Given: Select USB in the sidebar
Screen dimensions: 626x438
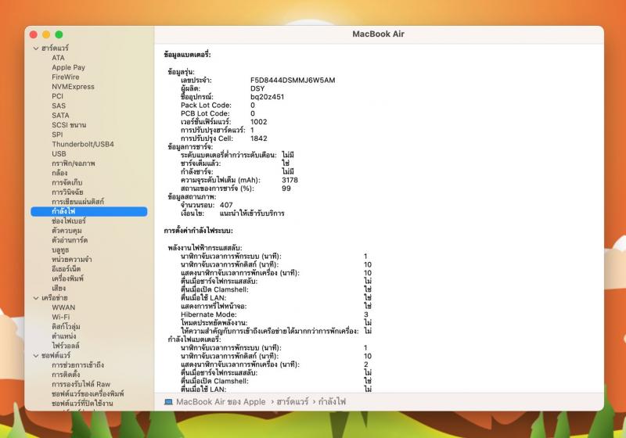Looking at the screenshot, I should pos(59,153).
